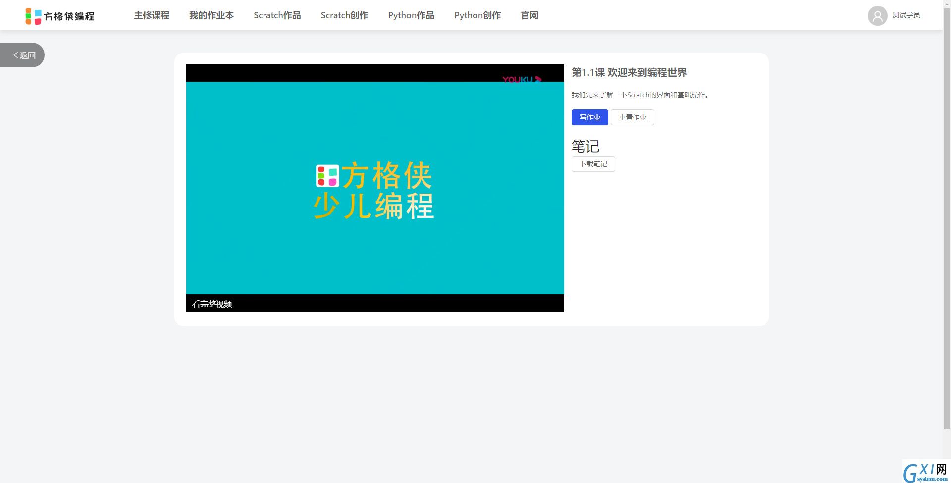The image size is (951, 483).
Task: Play the 方格侠少儿编程 video
Action: (x=375, y=188)
